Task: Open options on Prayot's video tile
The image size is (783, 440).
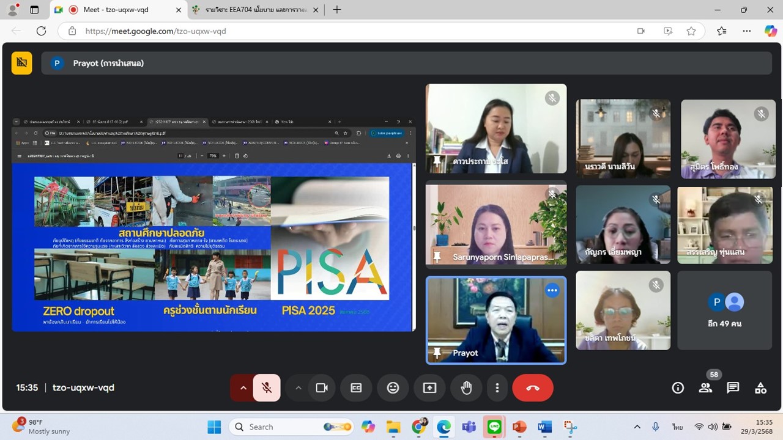Action: [x=552, y=290]
